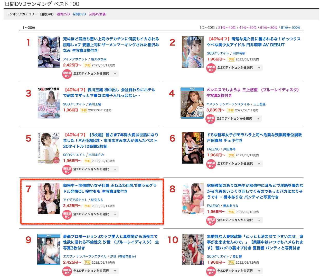Switch to the 週間DVD ranking tab
This screenshot has height=277, width=320.
tap(63, 14)
